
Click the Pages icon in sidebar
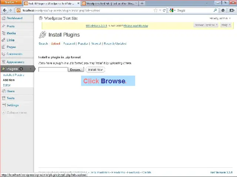pyautogui.click(x=3, y=47)
